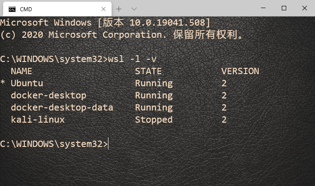Click the STATE column header

(x=148, y=71)
